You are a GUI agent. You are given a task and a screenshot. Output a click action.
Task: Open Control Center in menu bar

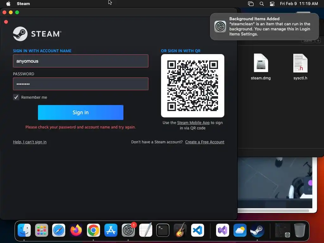(x=272, y=3)
